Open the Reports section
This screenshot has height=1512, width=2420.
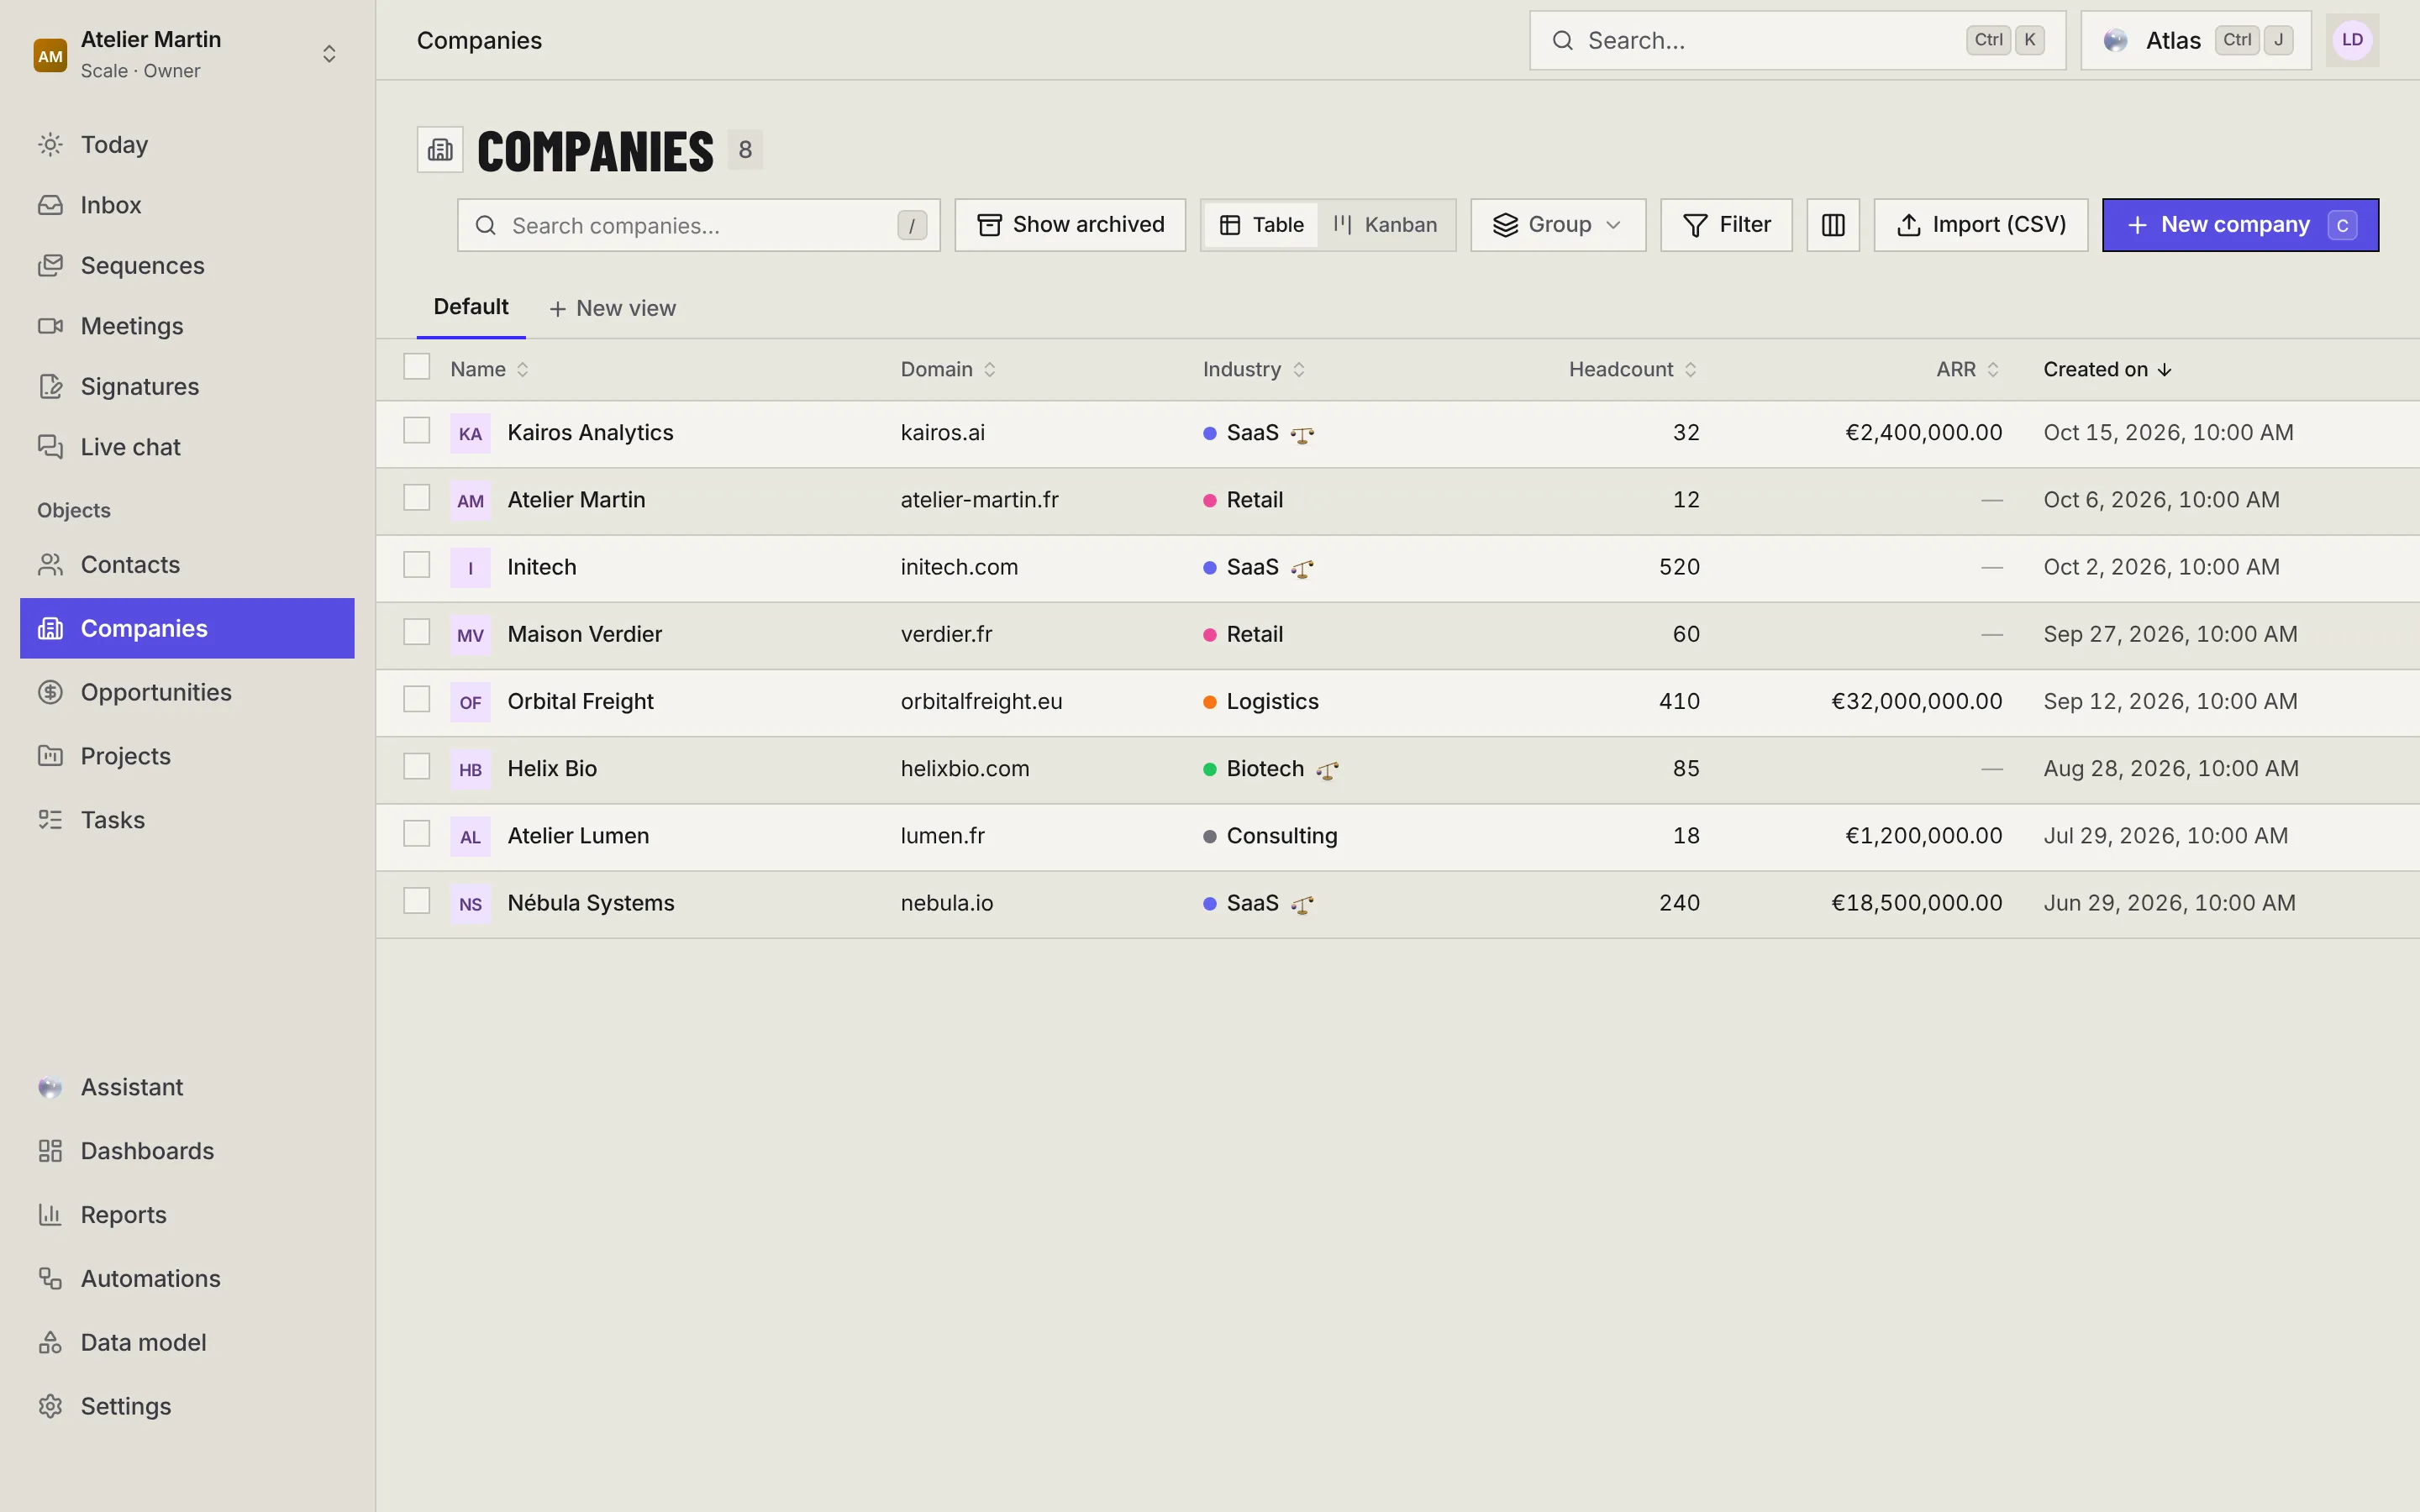click(x=187, y=1215)
